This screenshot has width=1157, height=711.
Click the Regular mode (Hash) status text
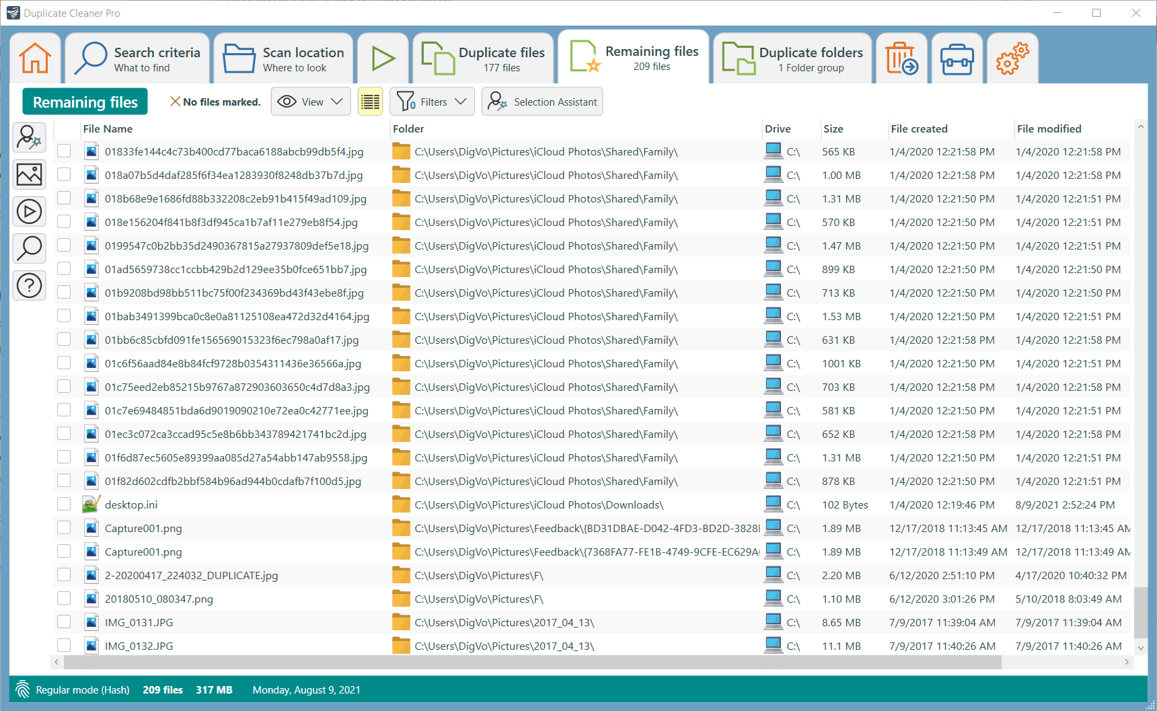click(x=83, y=689)
